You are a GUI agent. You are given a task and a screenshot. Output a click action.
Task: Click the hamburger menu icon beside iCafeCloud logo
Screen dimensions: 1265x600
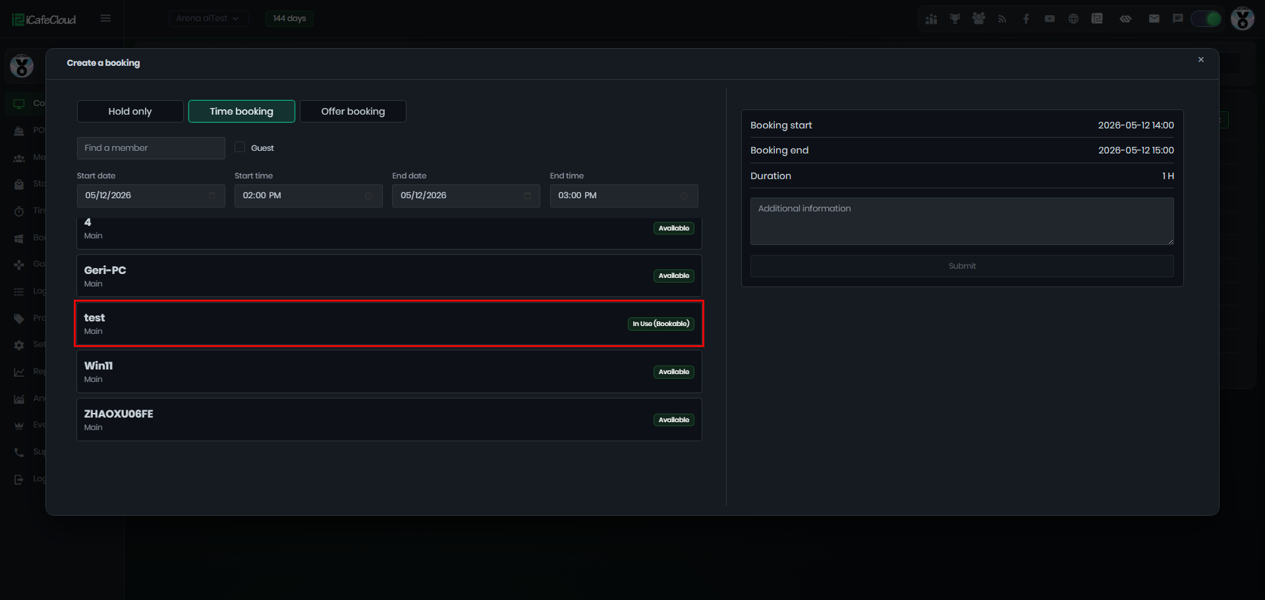coord(105,18)
